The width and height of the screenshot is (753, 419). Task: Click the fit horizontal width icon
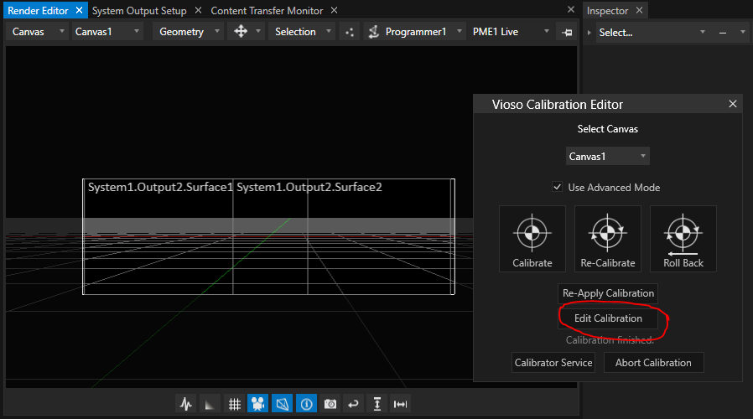coord(401,404)
